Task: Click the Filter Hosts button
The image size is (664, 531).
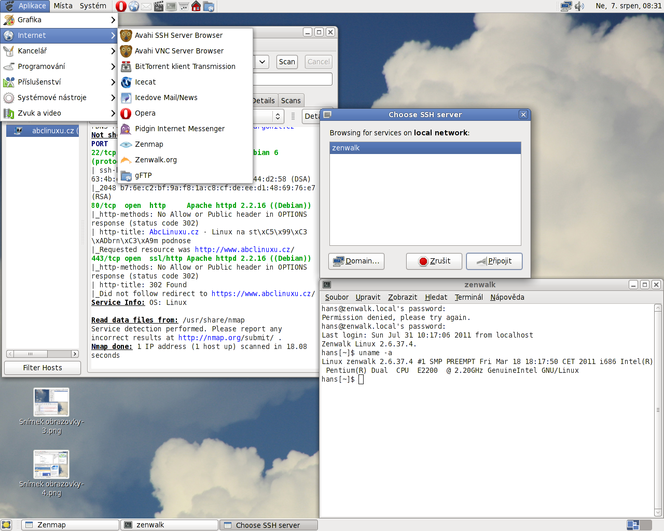Action: pyautogui.click(x=43, y=368)
